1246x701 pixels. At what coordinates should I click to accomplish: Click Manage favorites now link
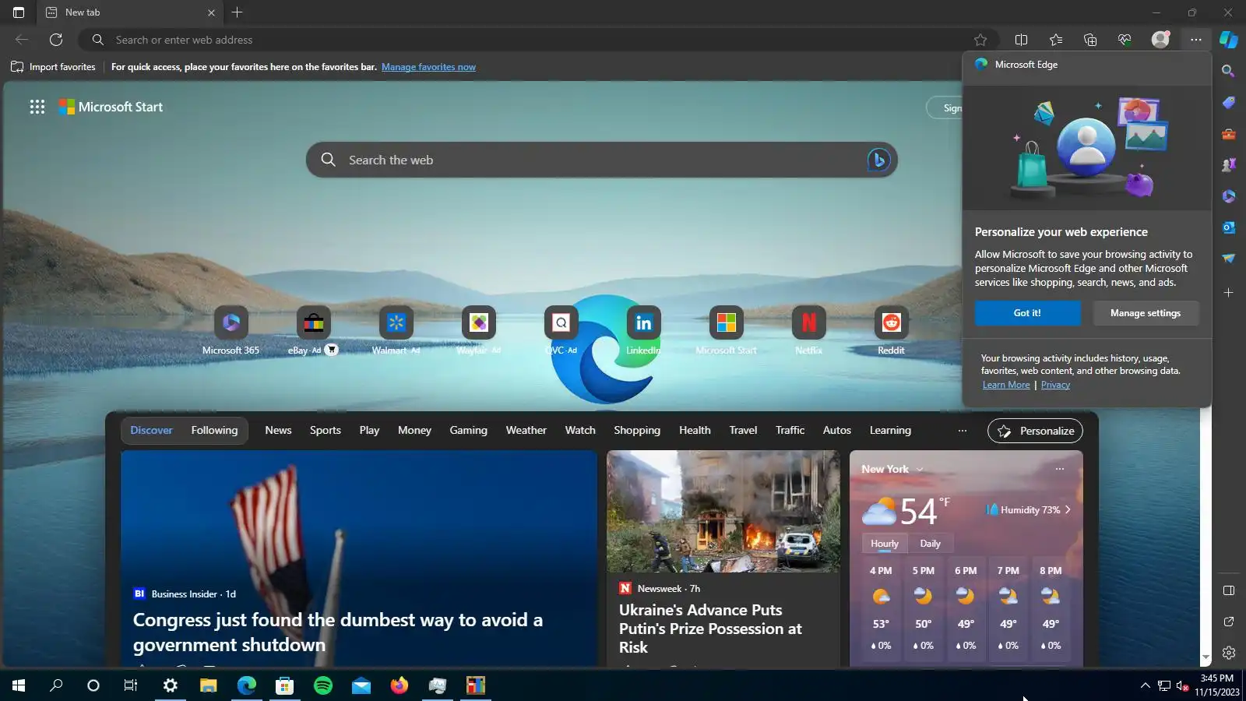[x=428, y=67]
